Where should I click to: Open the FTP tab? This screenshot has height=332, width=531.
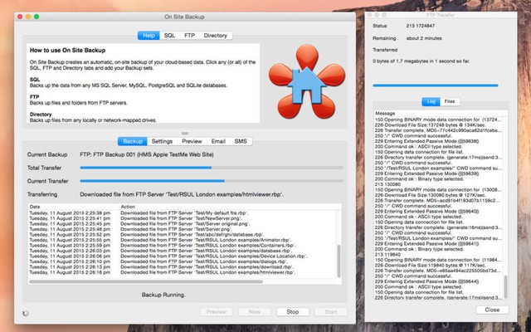[x=189, y=36]
